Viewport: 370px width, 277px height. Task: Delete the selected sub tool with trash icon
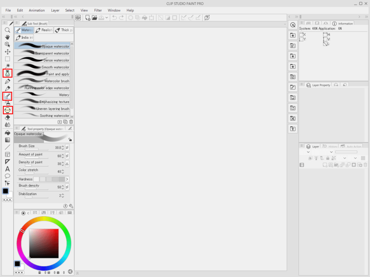pyautogui.click(x=71, y=122)
